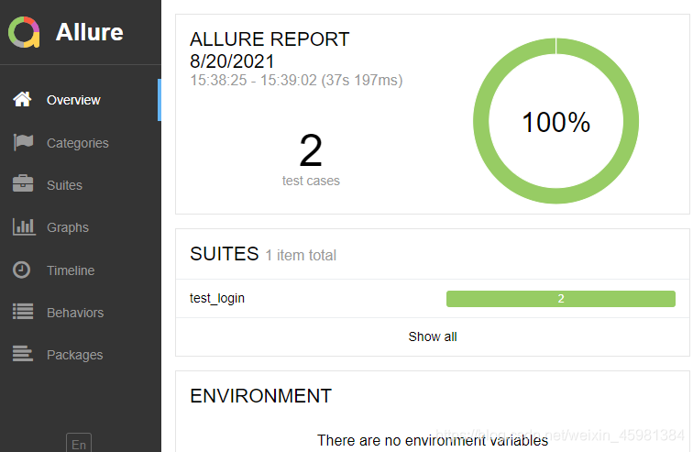693x452 pixels.
Task: Navigate to Behaviors
Action: [81, 313]
